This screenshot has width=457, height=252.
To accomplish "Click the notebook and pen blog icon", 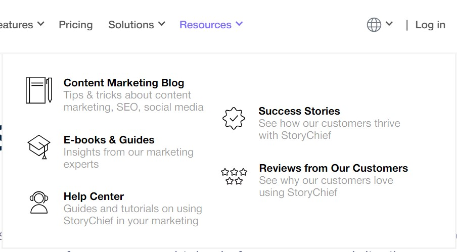I will pyautogui.click(x=39, y=90).
